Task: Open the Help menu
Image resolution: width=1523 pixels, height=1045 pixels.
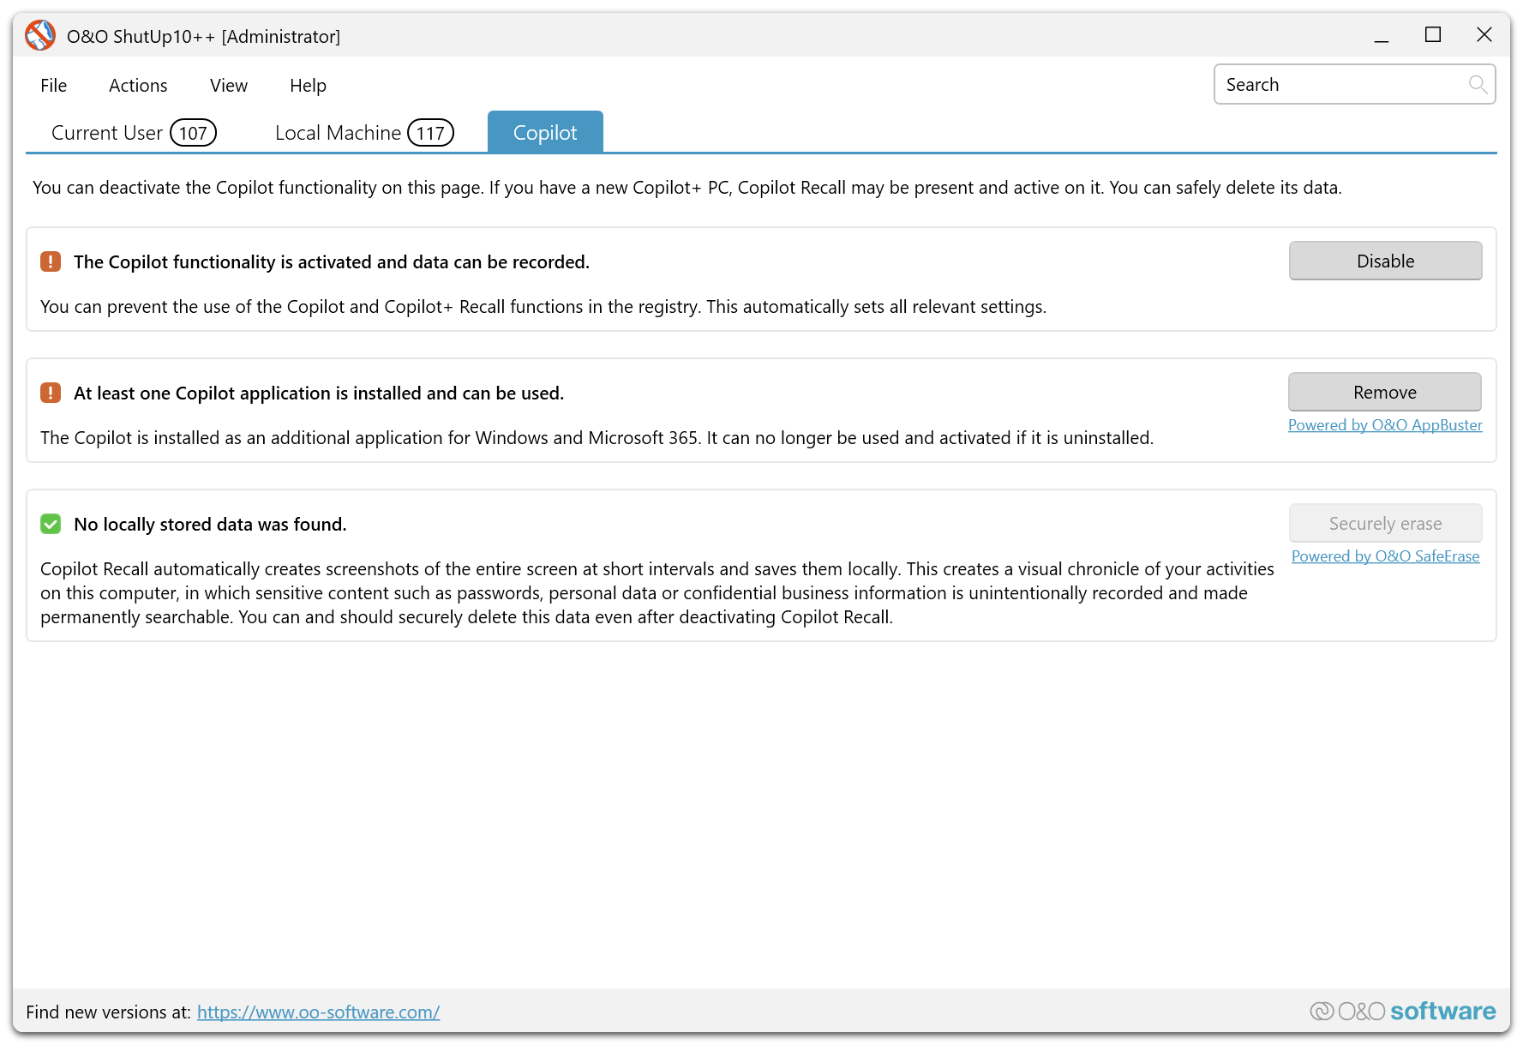Action: pyautogui.click(x=308, y=86)
